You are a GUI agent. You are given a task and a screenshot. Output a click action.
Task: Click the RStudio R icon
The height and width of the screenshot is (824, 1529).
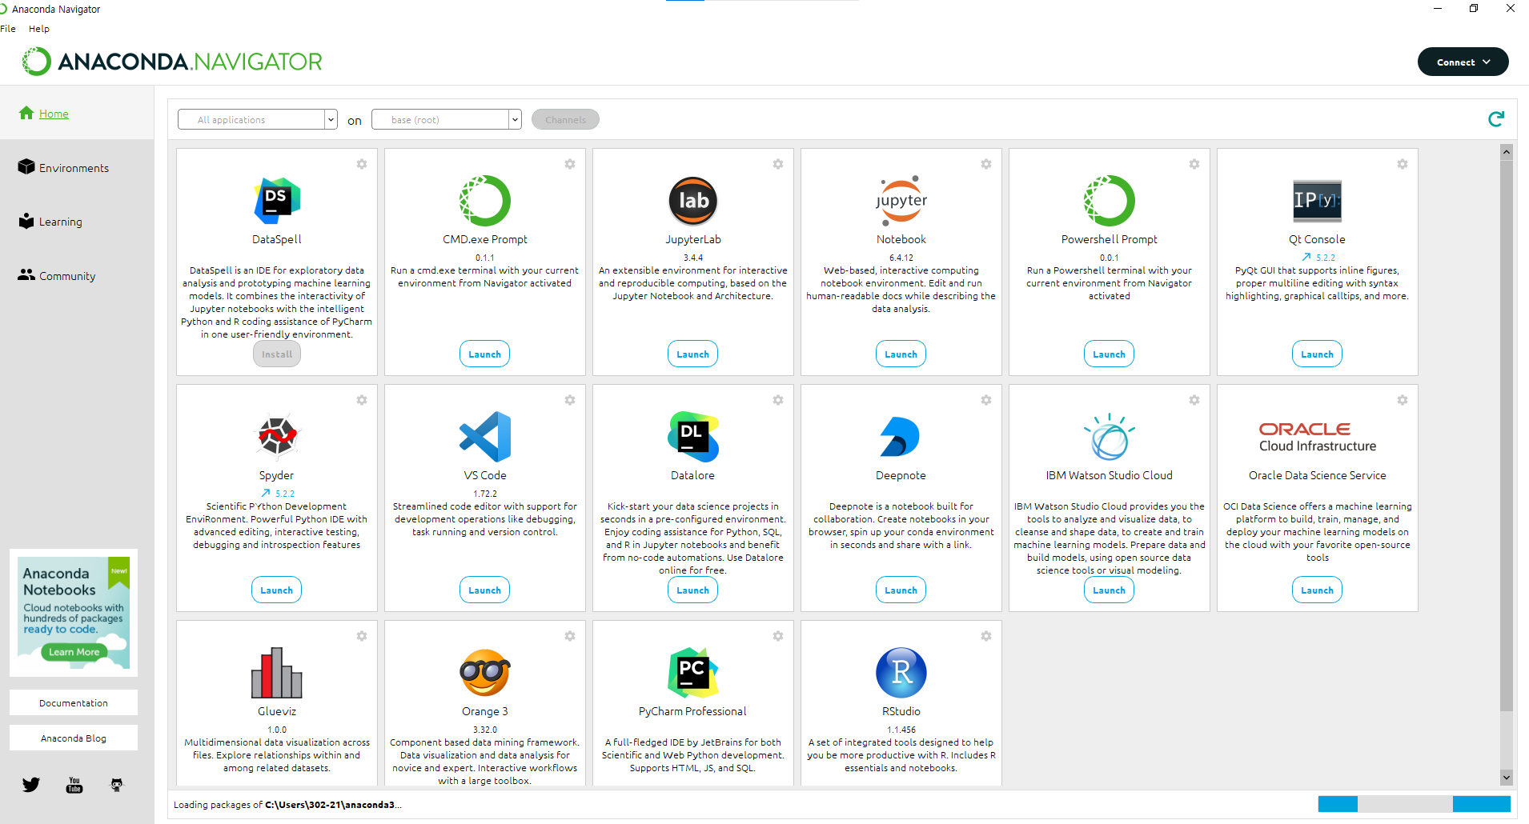pyautogui.click(x=901, y=672)
